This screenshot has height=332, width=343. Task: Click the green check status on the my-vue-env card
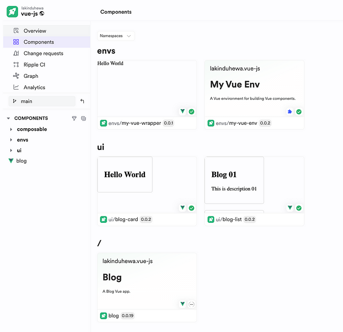(x=299, y=112)
